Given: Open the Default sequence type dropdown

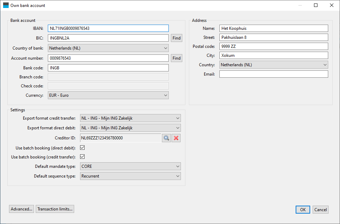Looking at the screenshot, I should 130,176.
